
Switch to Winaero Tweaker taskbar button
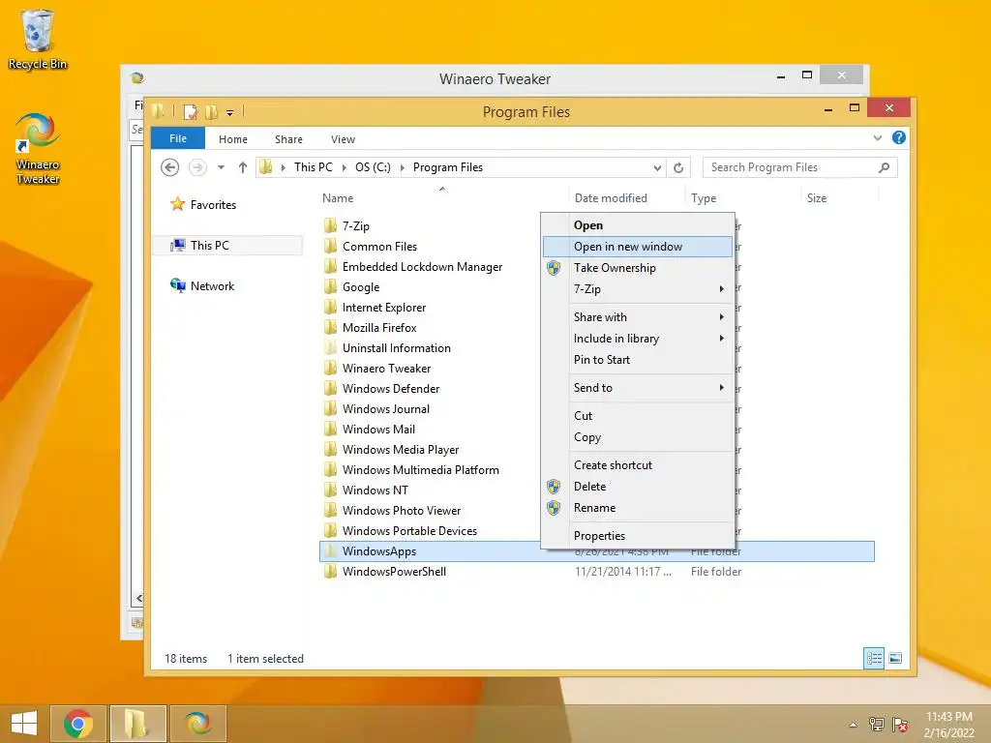[x=198, y=724]
